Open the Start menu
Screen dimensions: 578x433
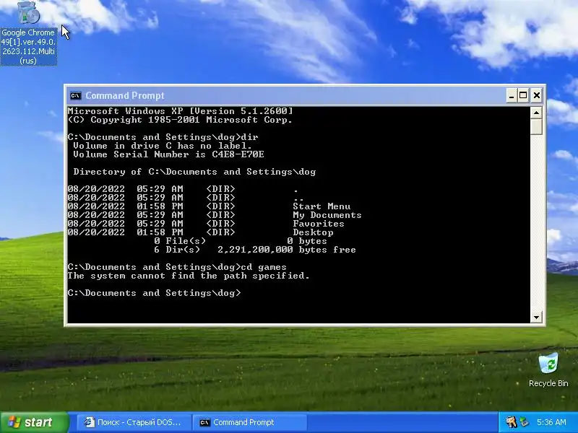(x=35, y=422)
